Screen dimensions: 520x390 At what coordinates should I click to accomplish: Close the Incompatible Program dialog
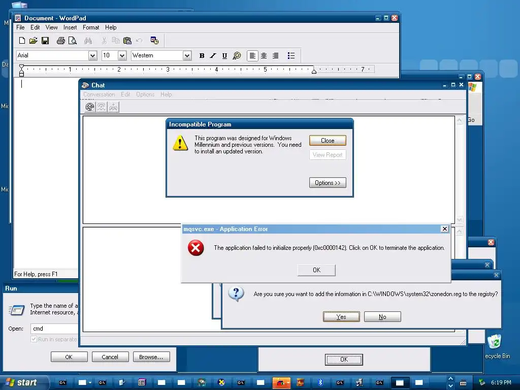[328, 141]
